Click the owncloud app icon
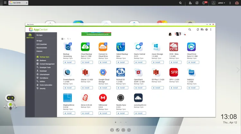 click(138, 98)
